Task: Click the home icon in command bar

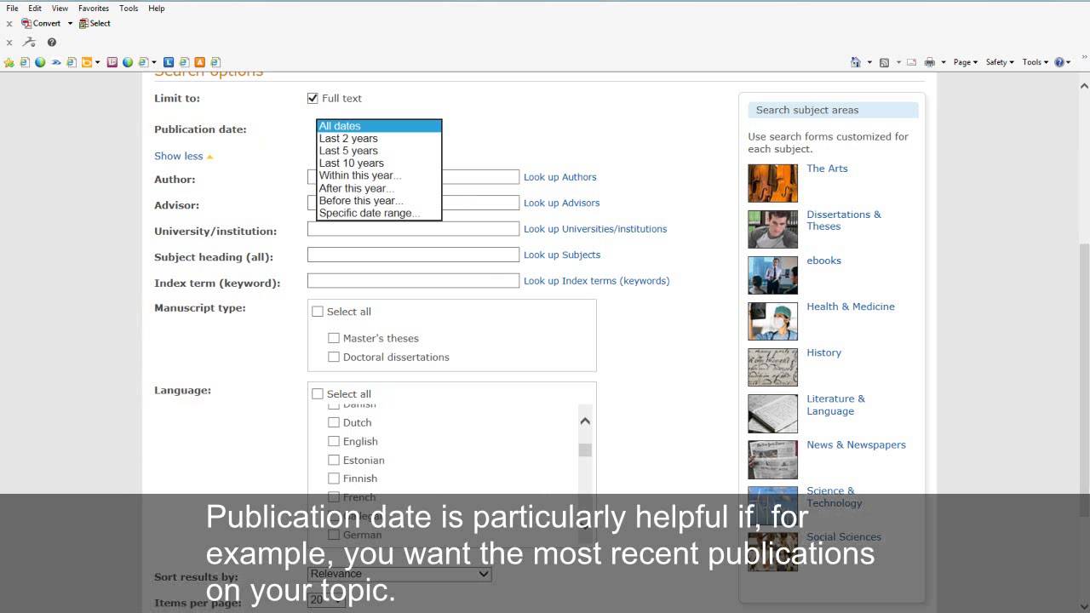Action: click(x=856, y=62)
